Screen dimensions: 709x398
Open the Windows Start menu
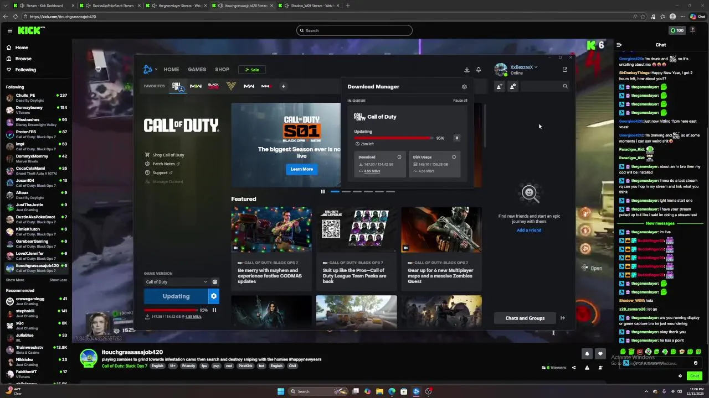[x=281, y=391]
